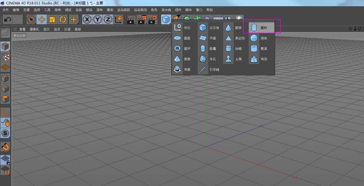Viewport: 364px width, 186px height.
Task: Open viewport 过滤 (Filter) dropdown
Action: click(67, 29)
